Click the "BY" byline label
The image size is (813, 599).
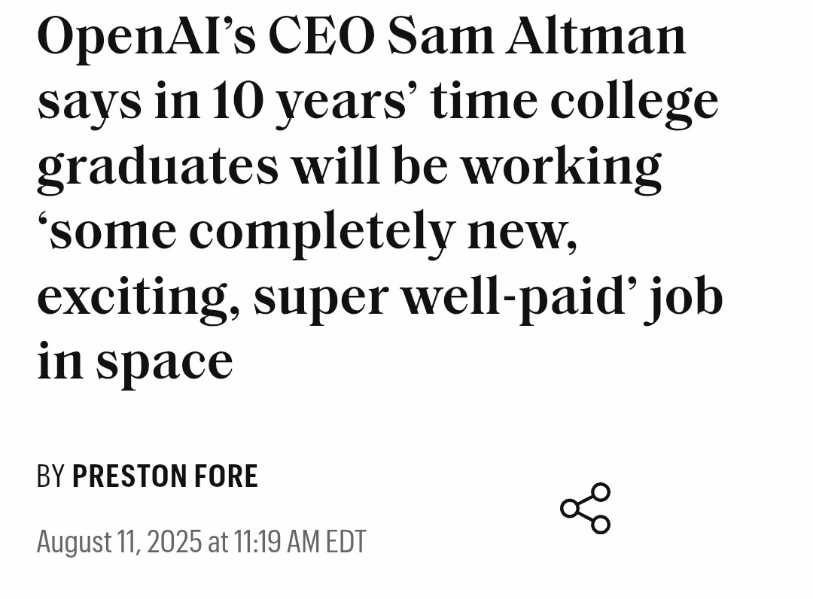coord(50,477)
